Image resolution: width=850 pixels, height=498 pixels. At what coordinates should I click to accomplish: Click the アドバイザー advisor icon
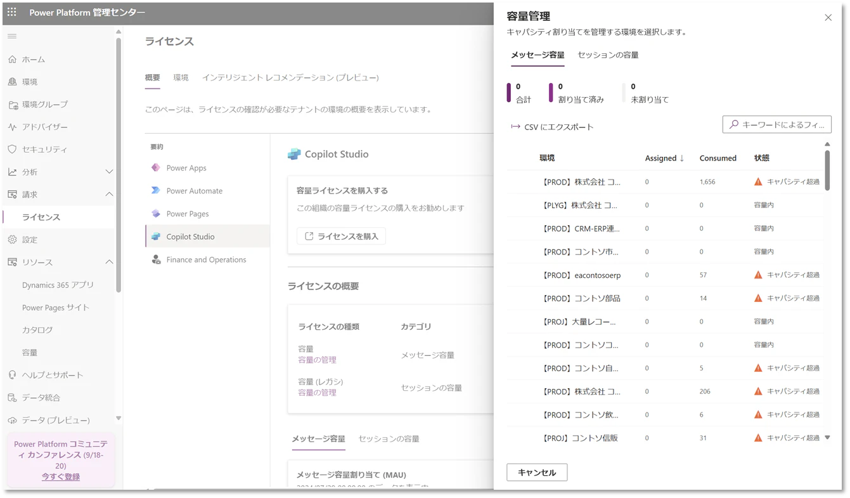click(x=12, y=127)
